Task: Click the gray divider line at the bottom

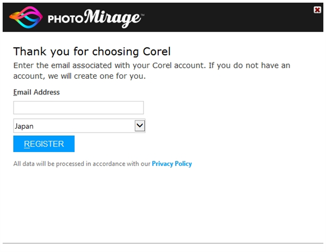Action: [x=163, y=243]
